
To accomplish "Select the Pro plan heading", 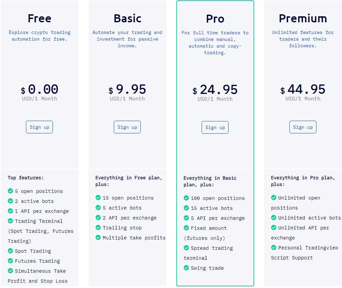I will [215, 19].
